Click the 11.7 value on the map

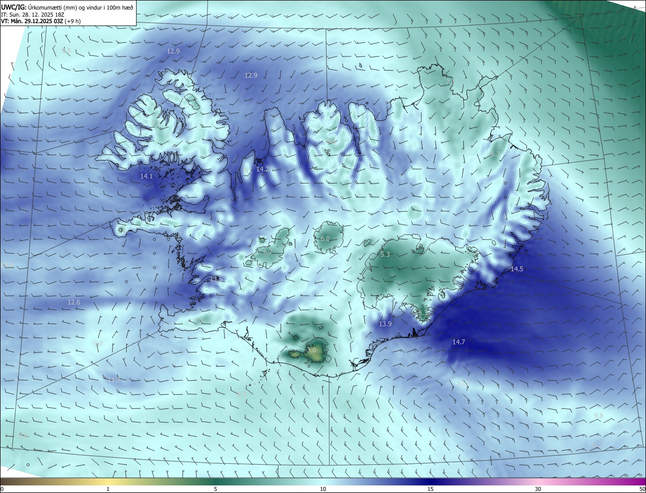tap(115, 380)
